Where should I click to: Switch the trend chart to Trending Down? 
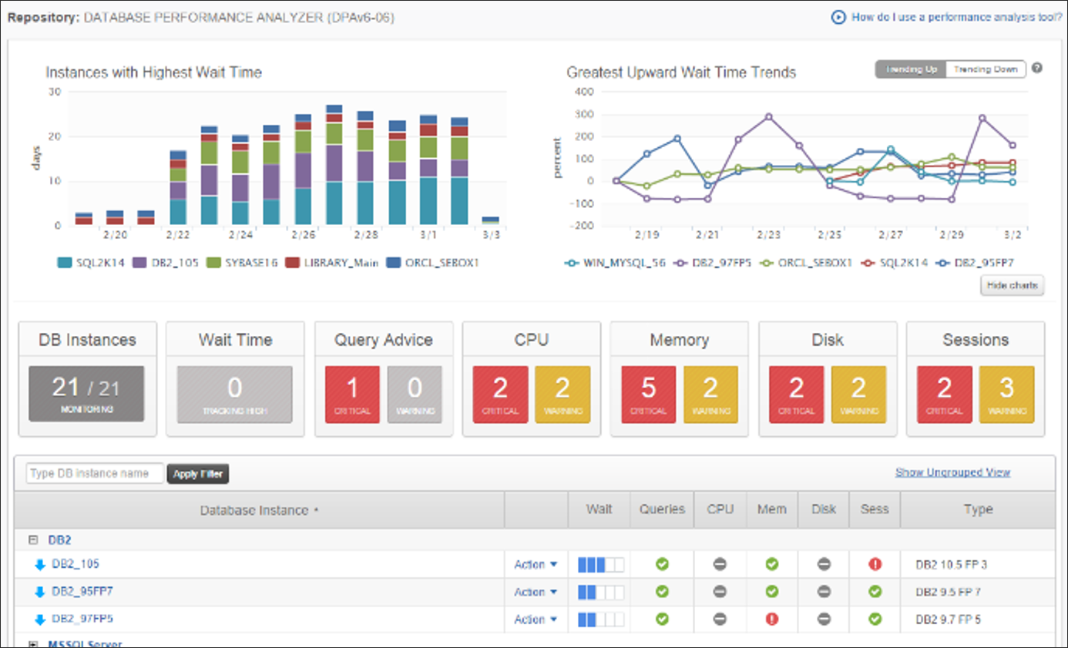pyautogui.click(x=986, y=69)
